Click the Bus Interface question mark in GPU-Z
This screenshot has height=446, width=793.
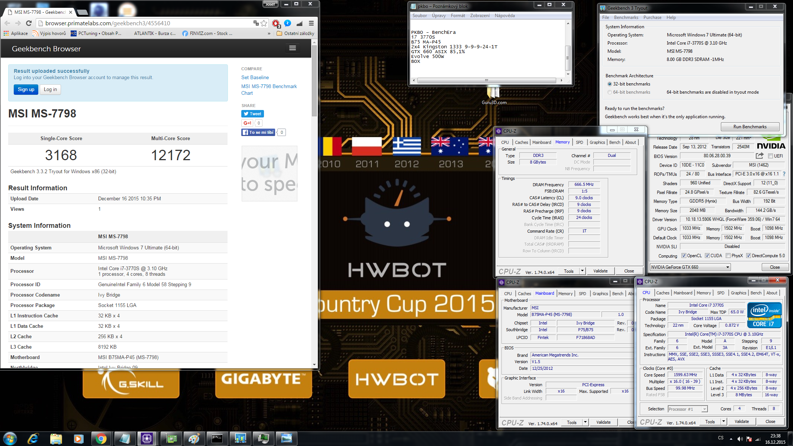(784, 174)
